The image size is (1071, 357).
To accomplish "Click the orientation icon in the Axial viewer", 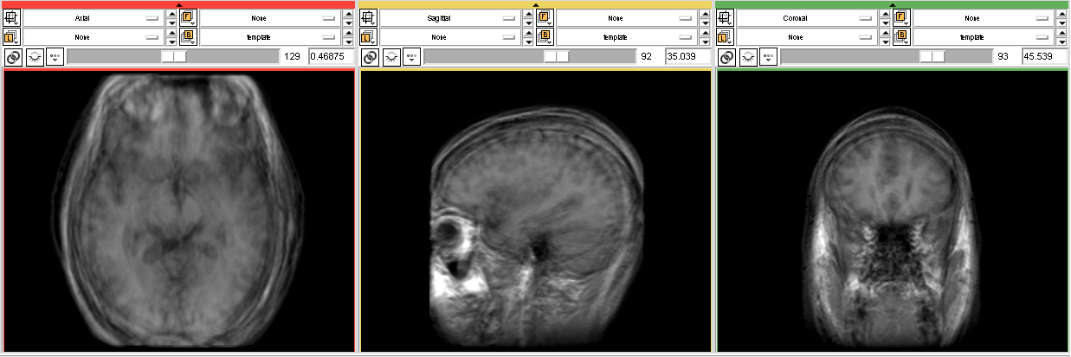I will pyautogui.click(x=12, y=17).
